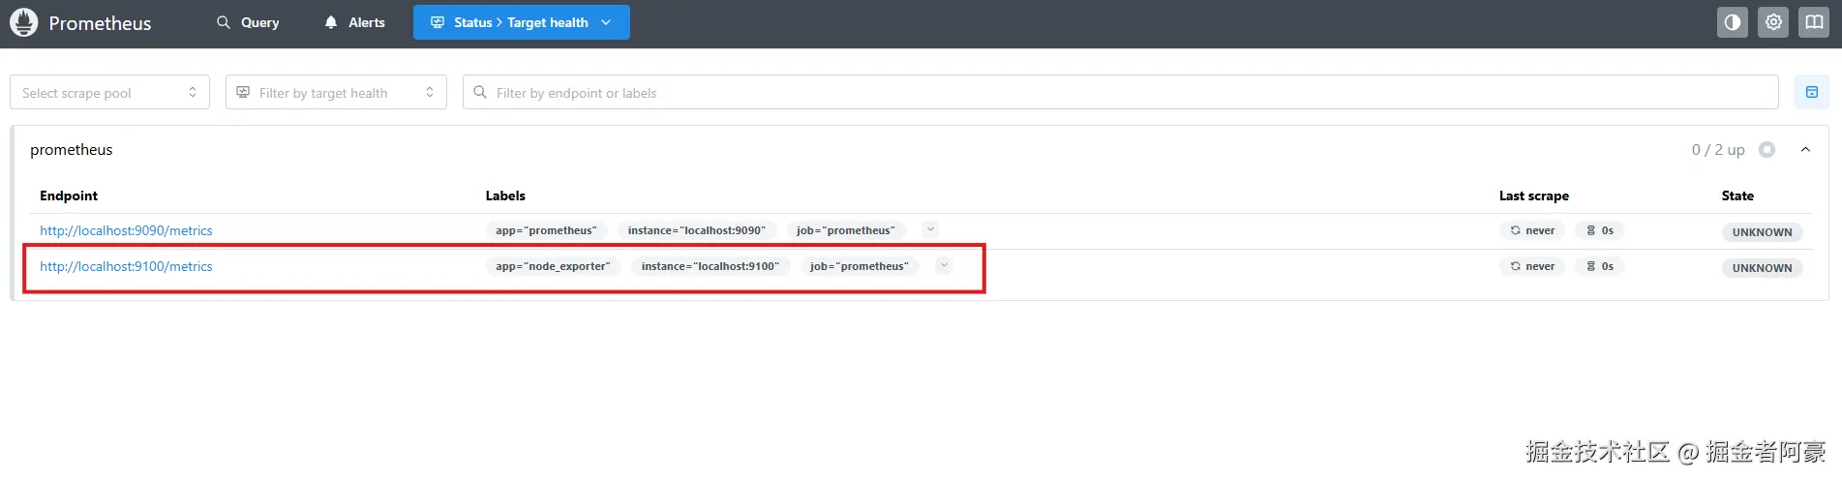The width and height of the screenshot is (1842, 481).
Task: Expand labels for the localhost:9100 target
Action: pyautogui.click(x=944, y=265)
